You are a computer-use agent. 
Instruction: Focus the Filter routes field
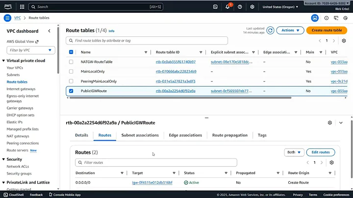[156, 162]
